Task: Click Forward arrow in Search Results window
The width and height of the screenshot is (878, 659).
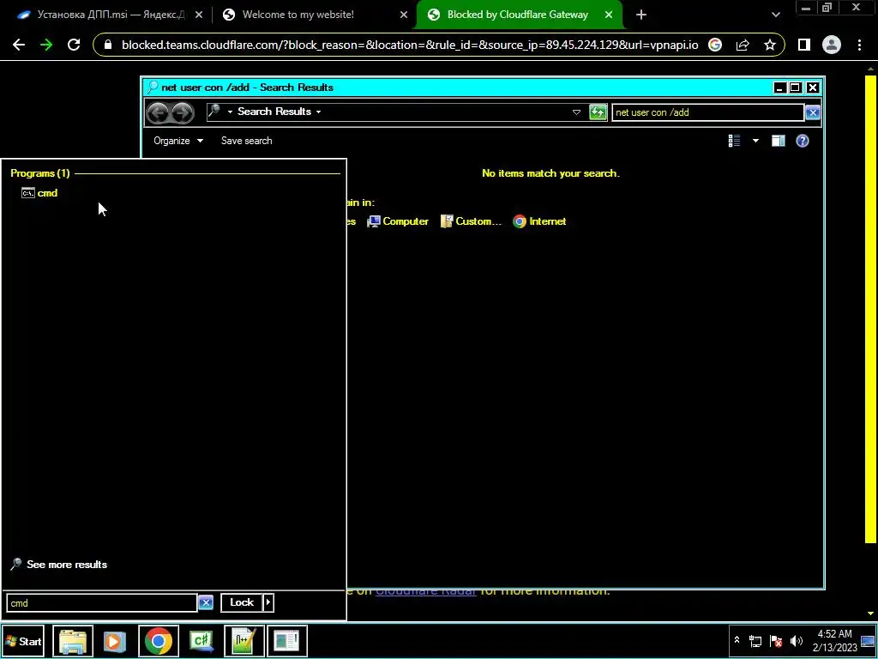Action: point(183,112)
